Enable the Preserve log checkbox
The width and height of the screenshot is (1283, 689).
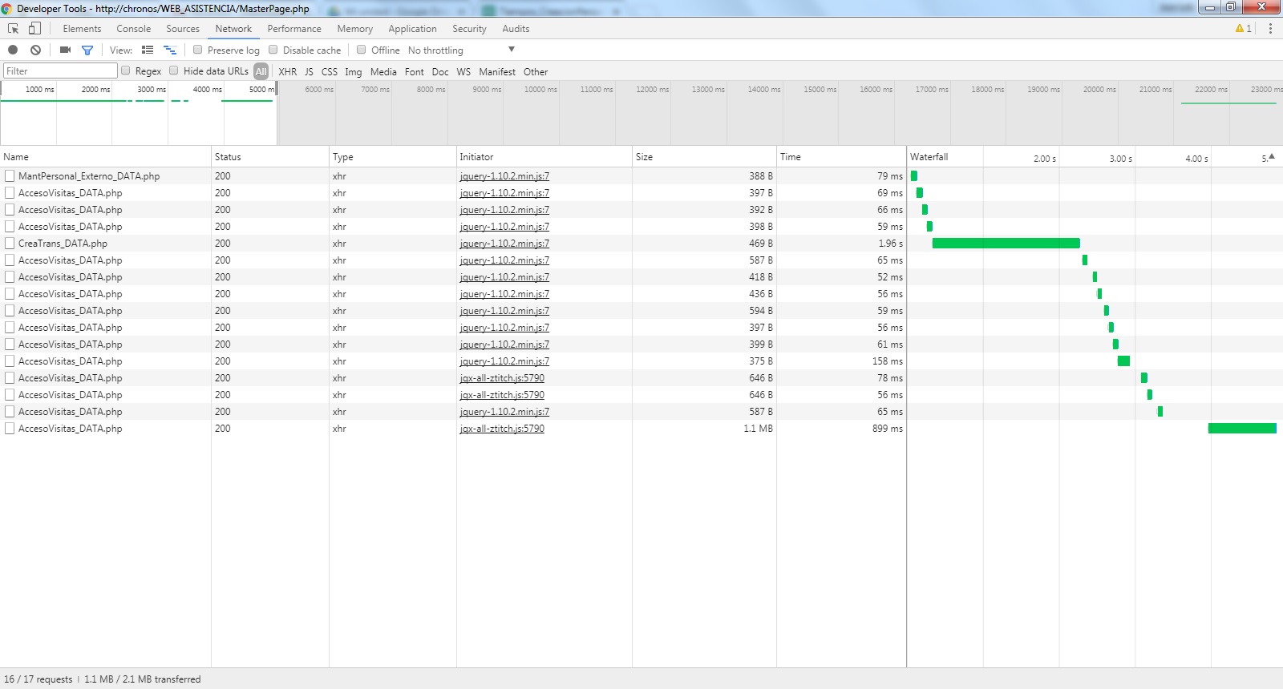coord(198,50)
